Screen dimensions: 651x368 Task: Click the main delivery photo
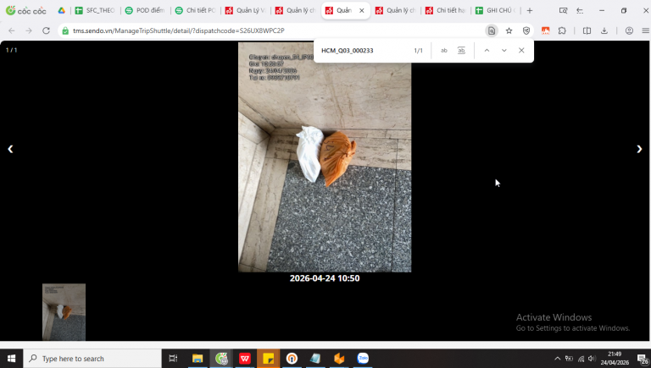pos(325,157)
